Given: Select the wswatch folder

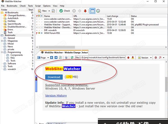Looking at the screenshot, I should (x=12, y=69).
